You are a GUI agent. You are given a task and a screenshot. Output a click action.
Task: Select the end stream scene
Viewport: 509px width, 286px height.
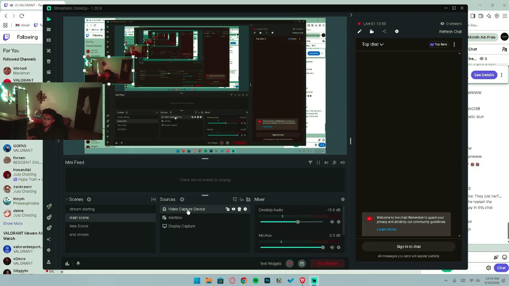click(110, 235)
